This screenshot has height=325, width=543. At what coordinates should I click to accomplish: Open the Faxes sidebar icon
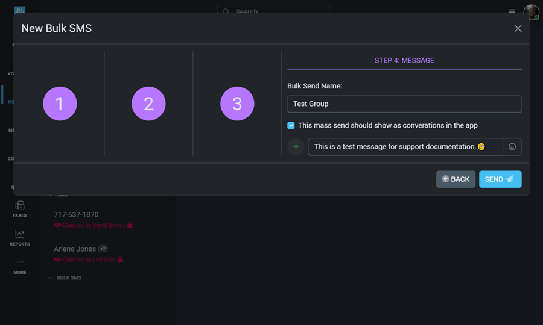point(20,209)
